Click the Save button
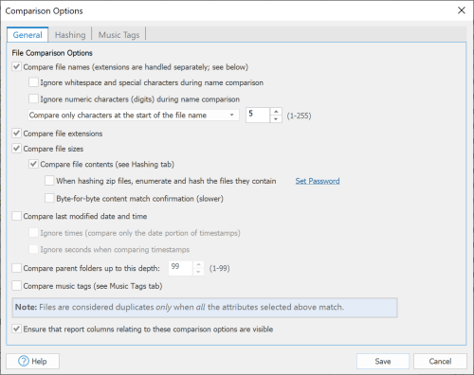474x375 pixels. (383, 361)
